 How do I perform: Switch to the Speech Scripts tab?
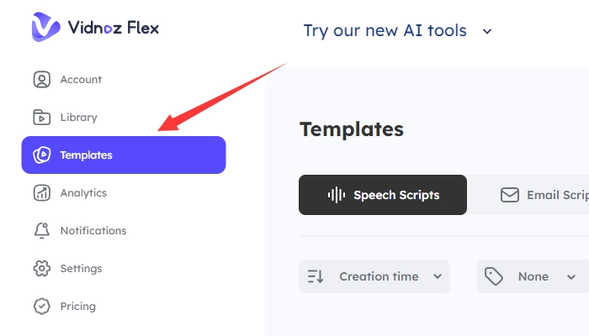click(383, 195)
